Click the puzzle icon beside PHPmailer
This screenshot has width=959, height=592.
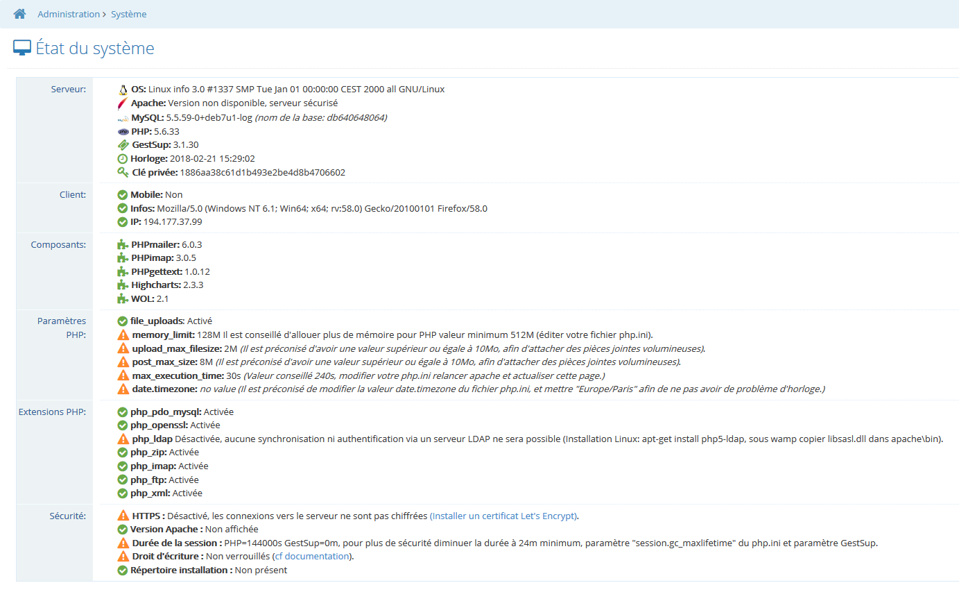click(x=123, y=244)
